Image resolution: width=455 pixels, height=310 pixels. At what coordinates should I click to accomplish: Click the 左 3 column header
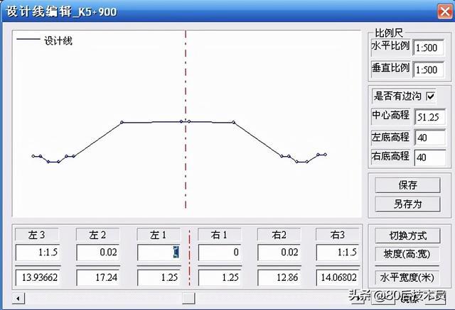pyautogui.click(x=37, y=235)
